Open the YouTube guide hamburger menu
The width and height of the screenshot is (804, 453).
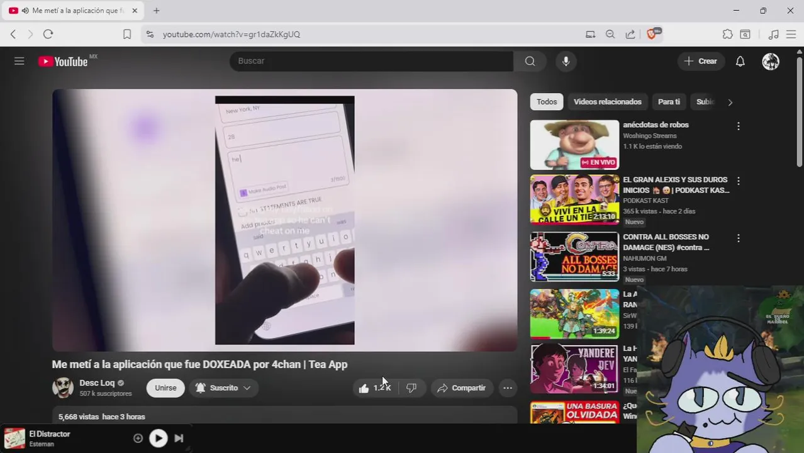tap(20, 61)
